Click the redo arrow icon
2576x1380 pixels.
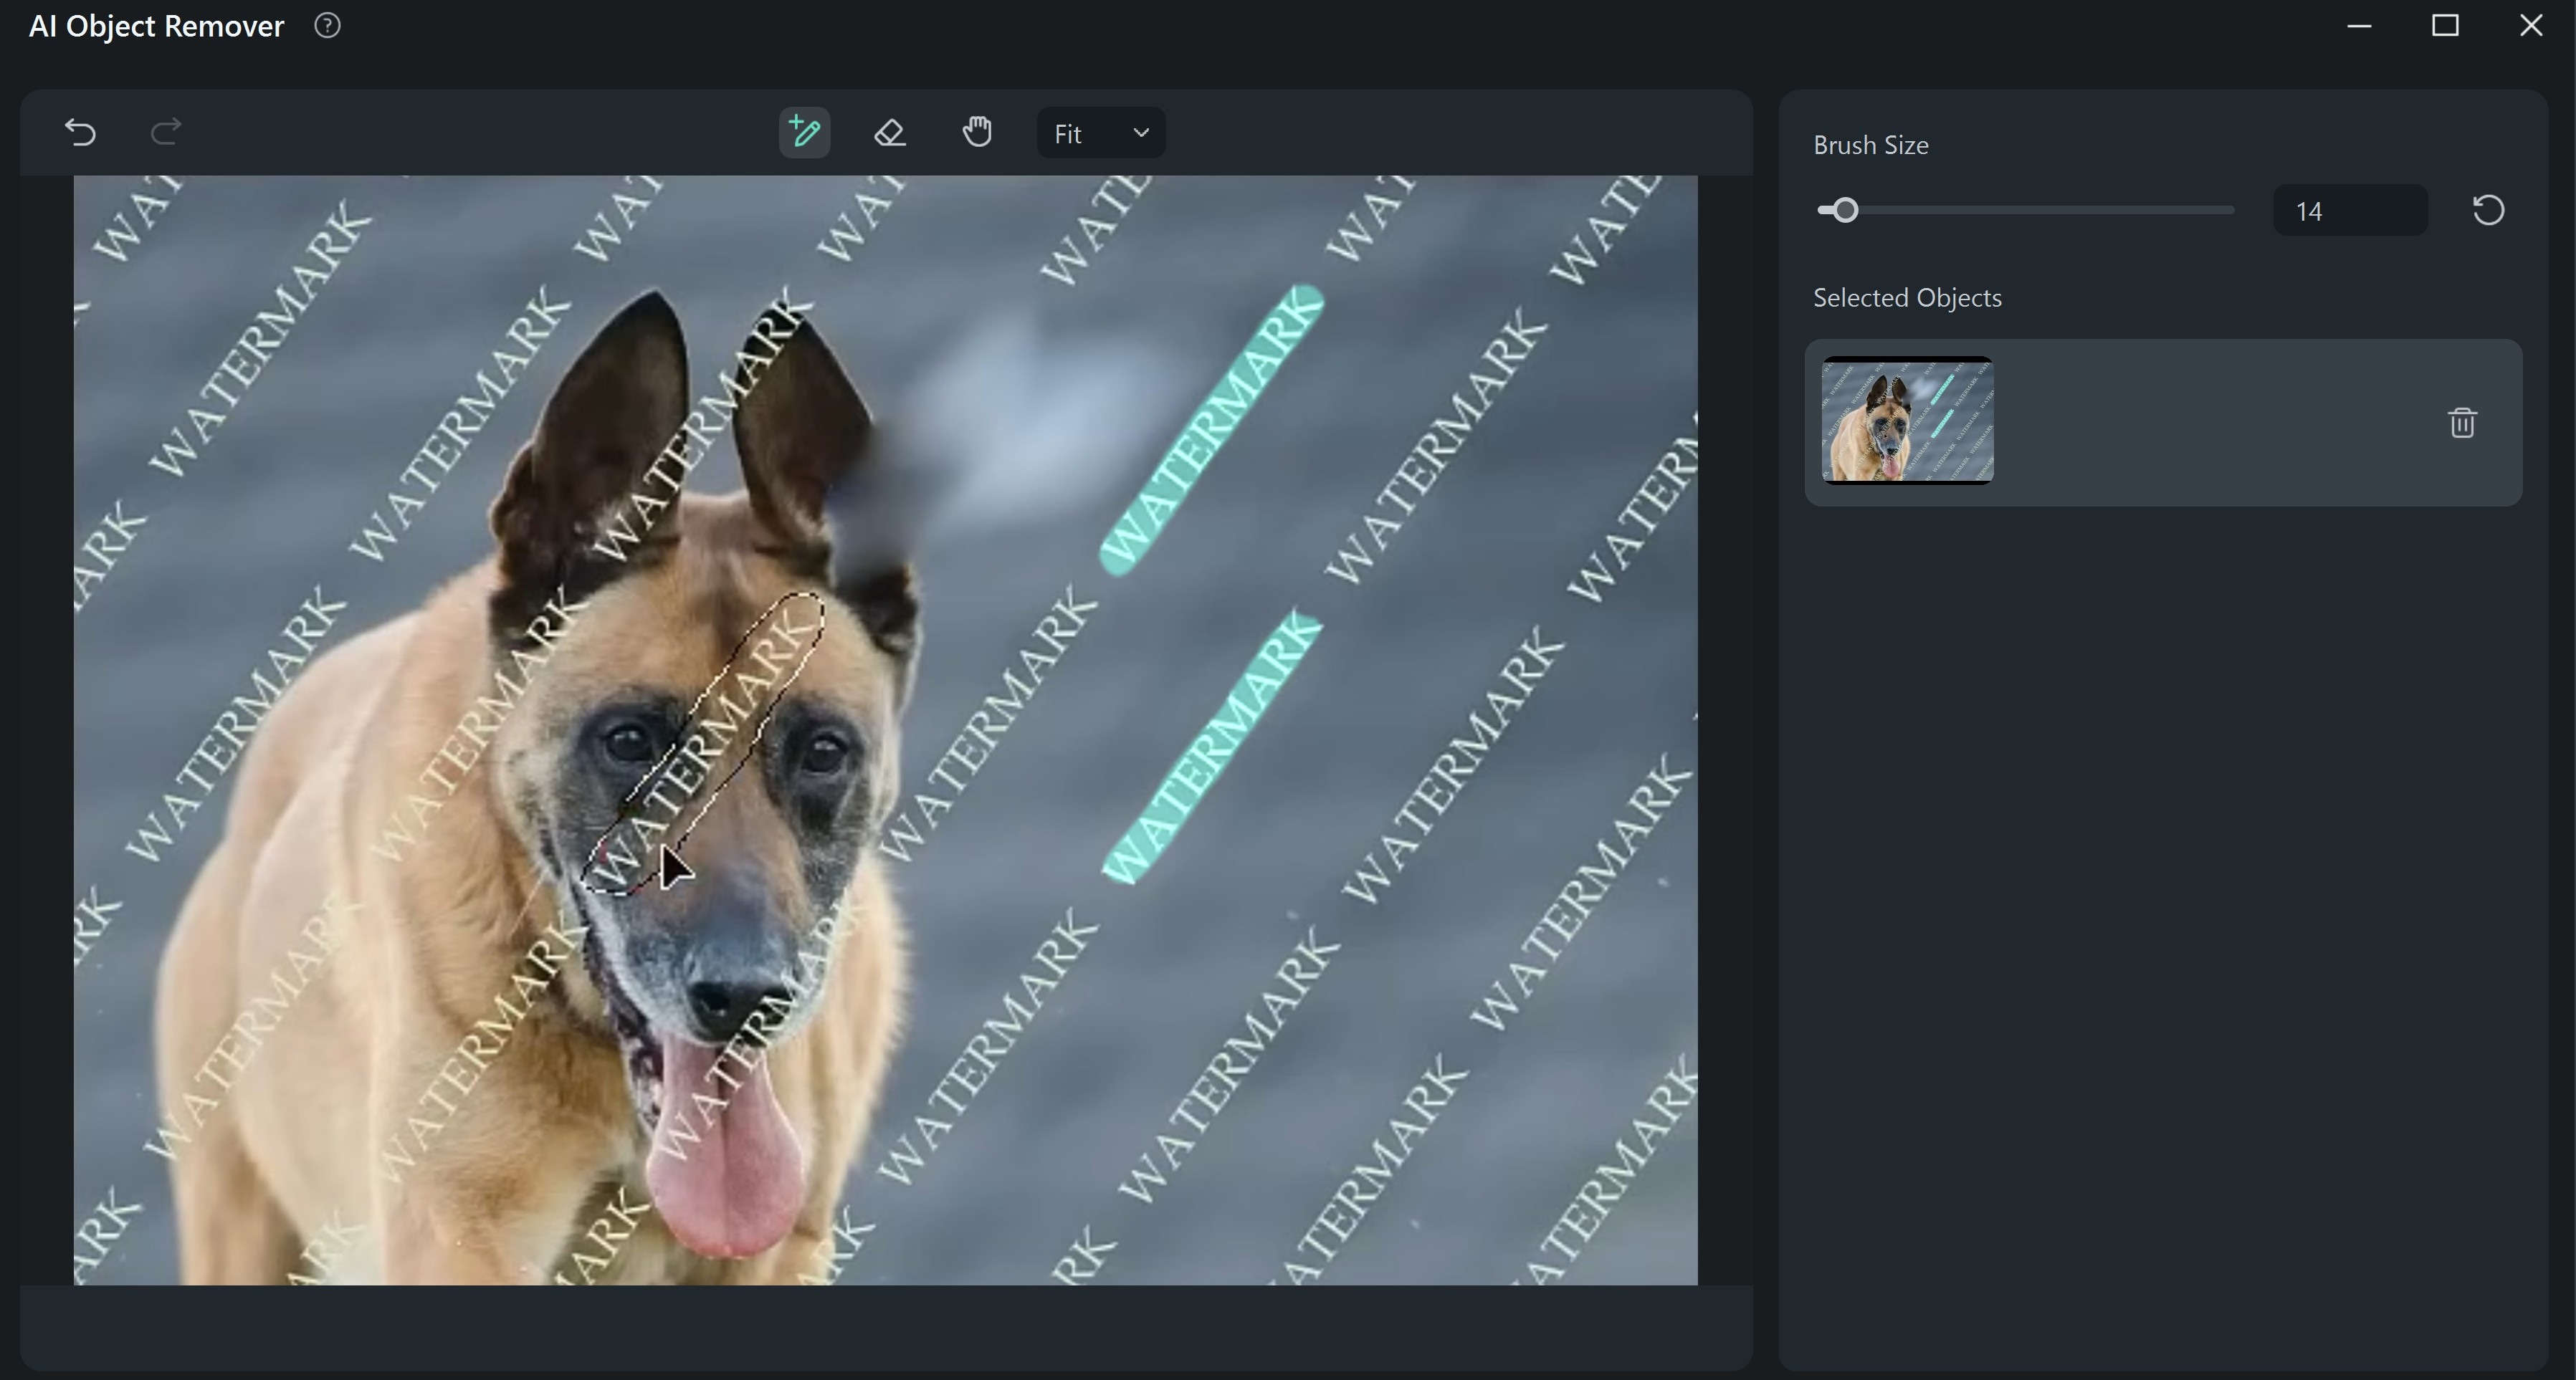[166, 132]
